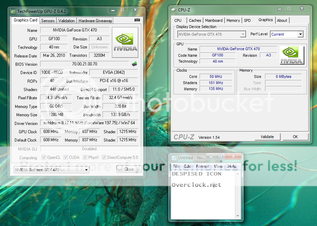Select the Graphics tab in CPU-Z

266,20
